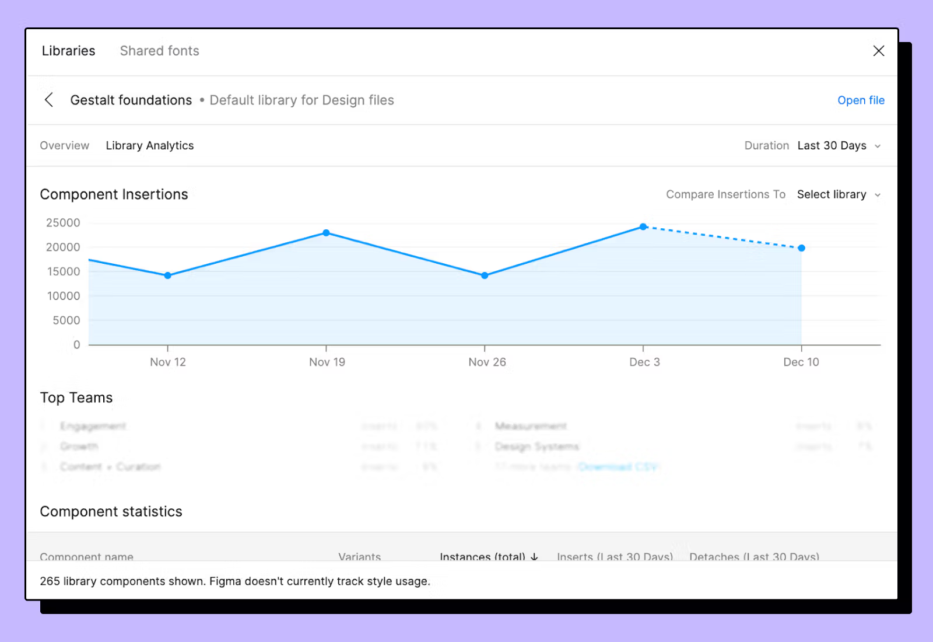Click the Component Insertions heading
The image size is (933, 642).
click(x=114, y=194)
